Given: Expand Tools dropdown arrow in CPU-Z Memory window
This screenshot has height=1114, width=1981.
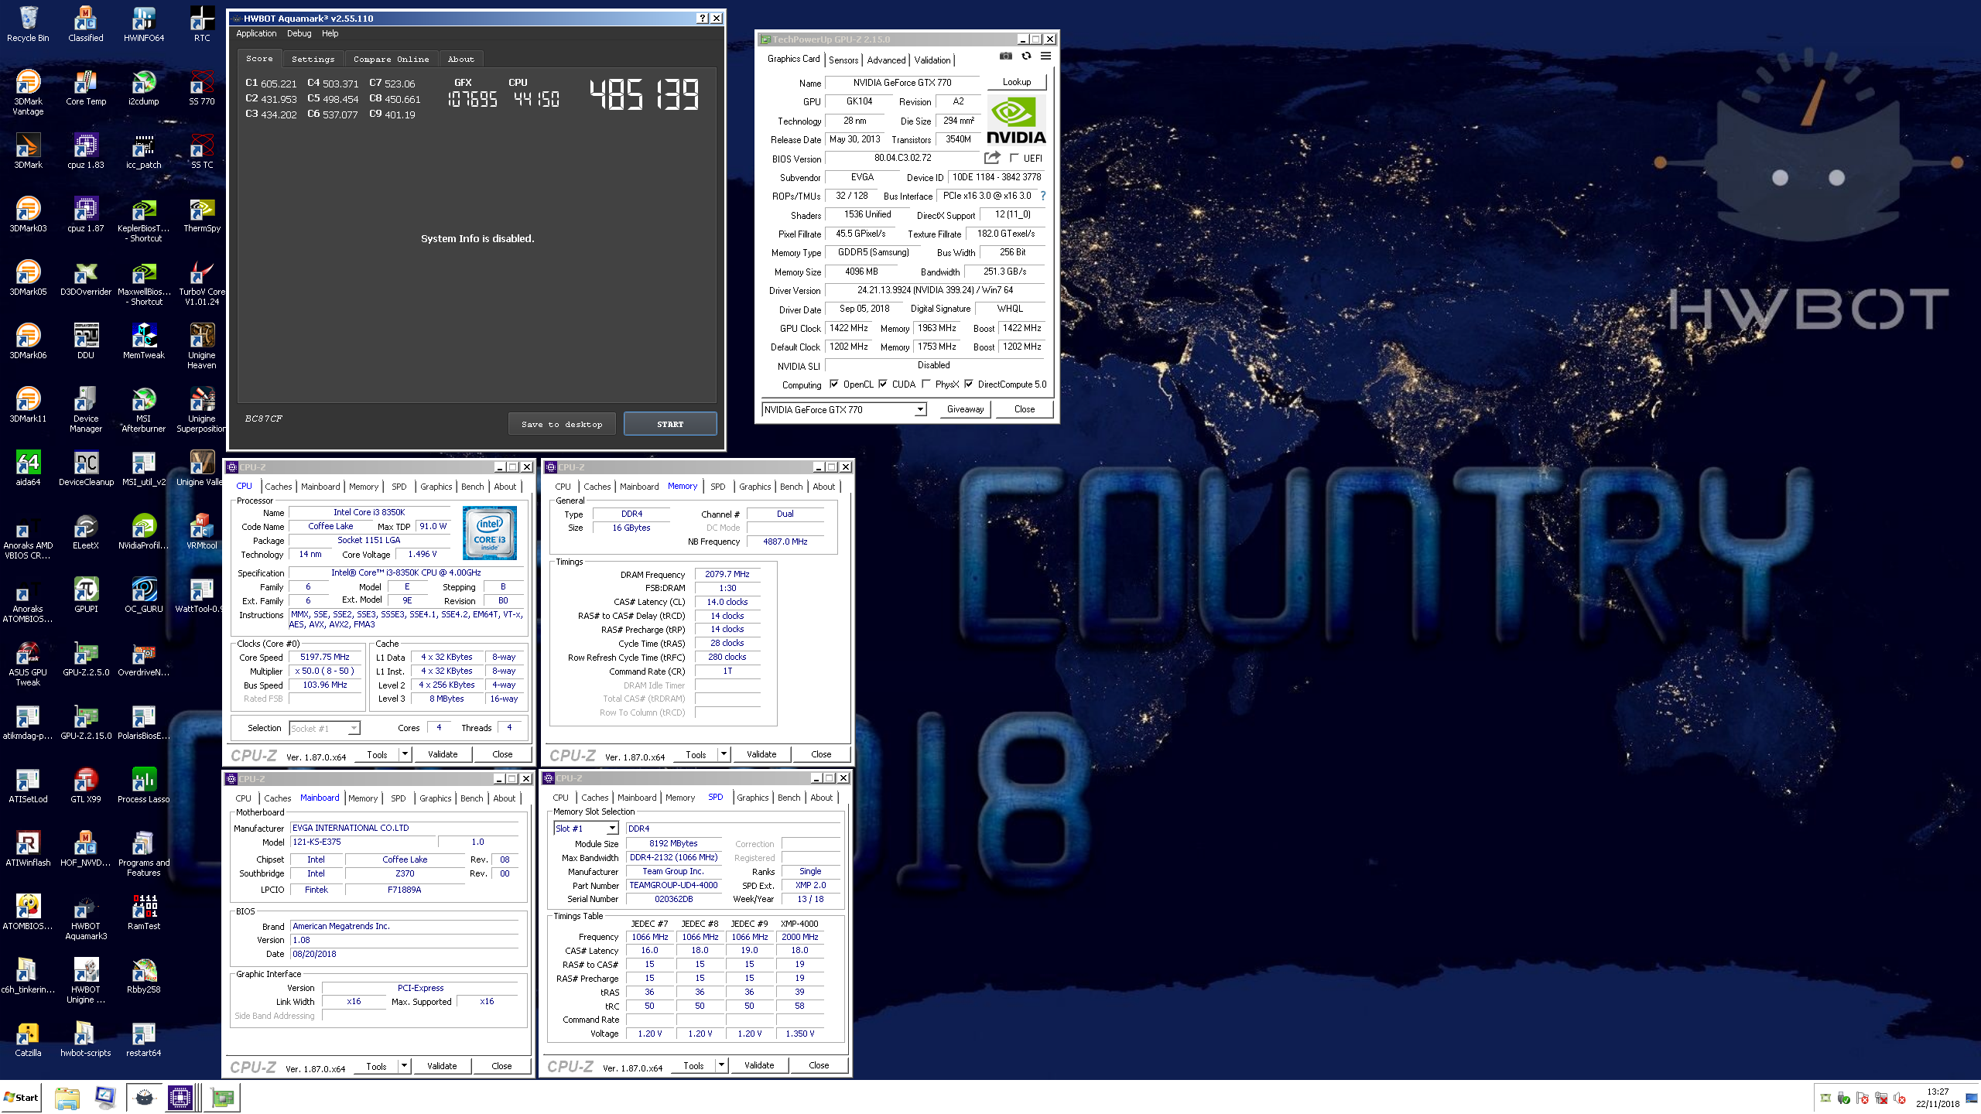Looking at the screenshot, I should (724, 753).
